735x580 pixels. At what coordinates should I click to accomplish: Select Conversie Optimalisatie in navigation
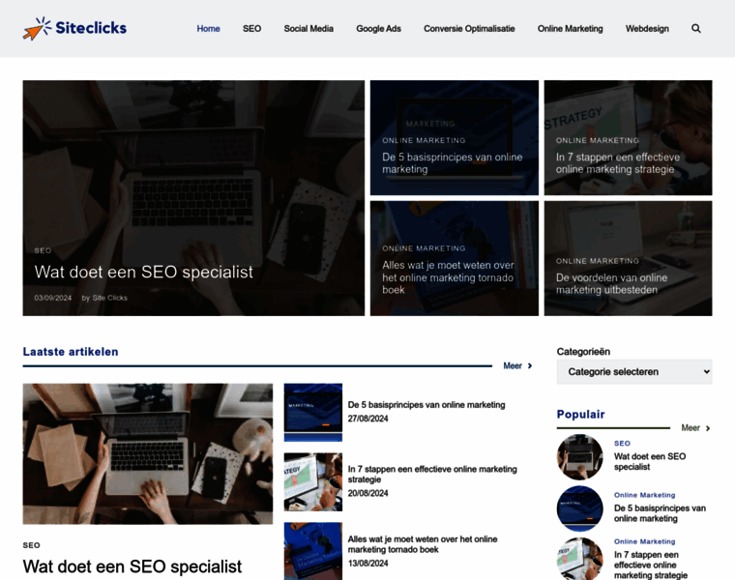469,29
